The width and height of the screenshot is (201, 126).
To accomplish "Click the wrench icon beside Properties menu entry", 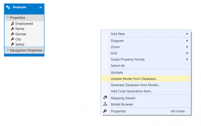I will [105, 111].
